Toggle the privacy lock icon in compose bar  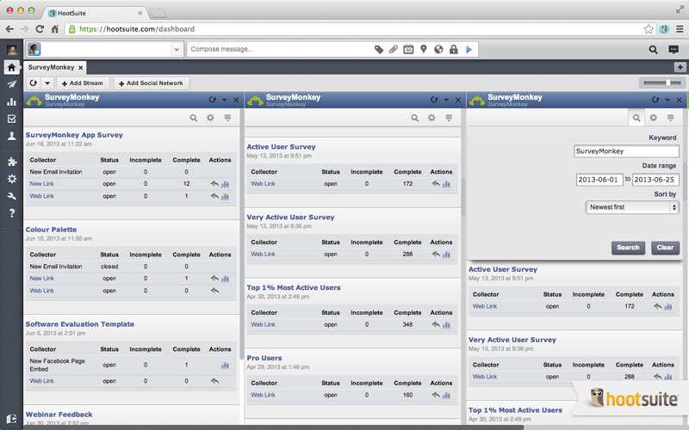[453, 50]
